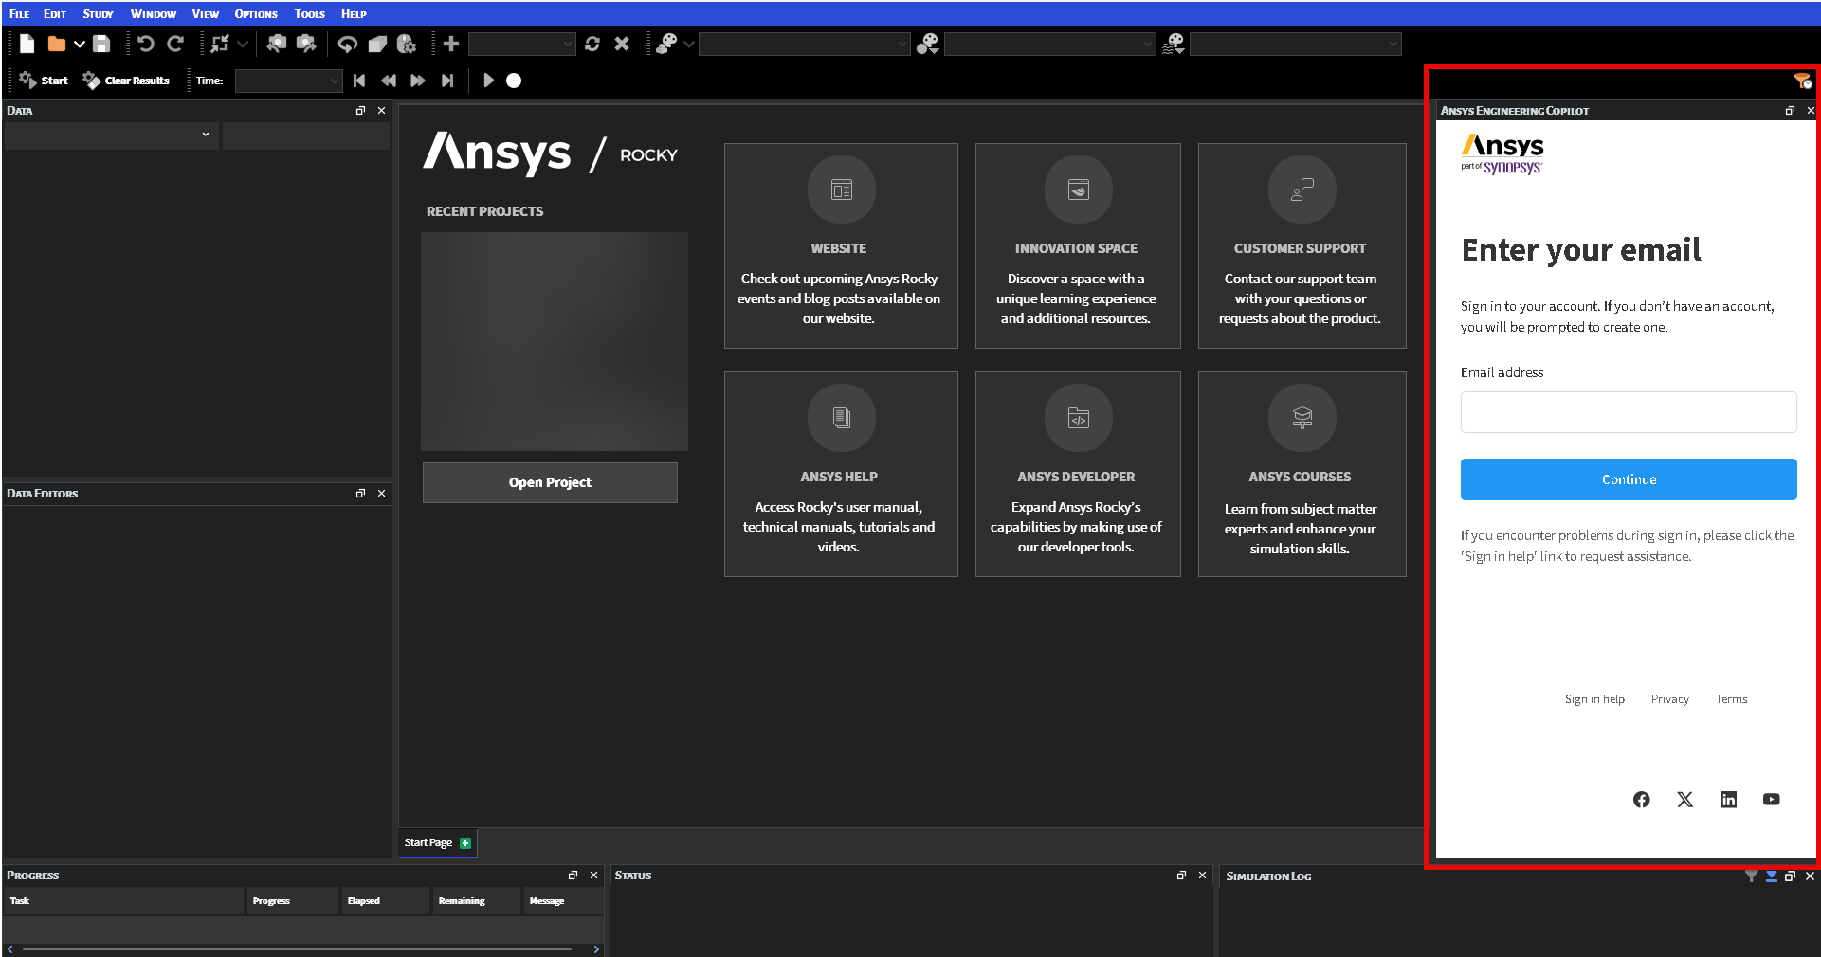Click the Progress panel horizontal scrollbar
1821x957 pixels.
point(297,948)
